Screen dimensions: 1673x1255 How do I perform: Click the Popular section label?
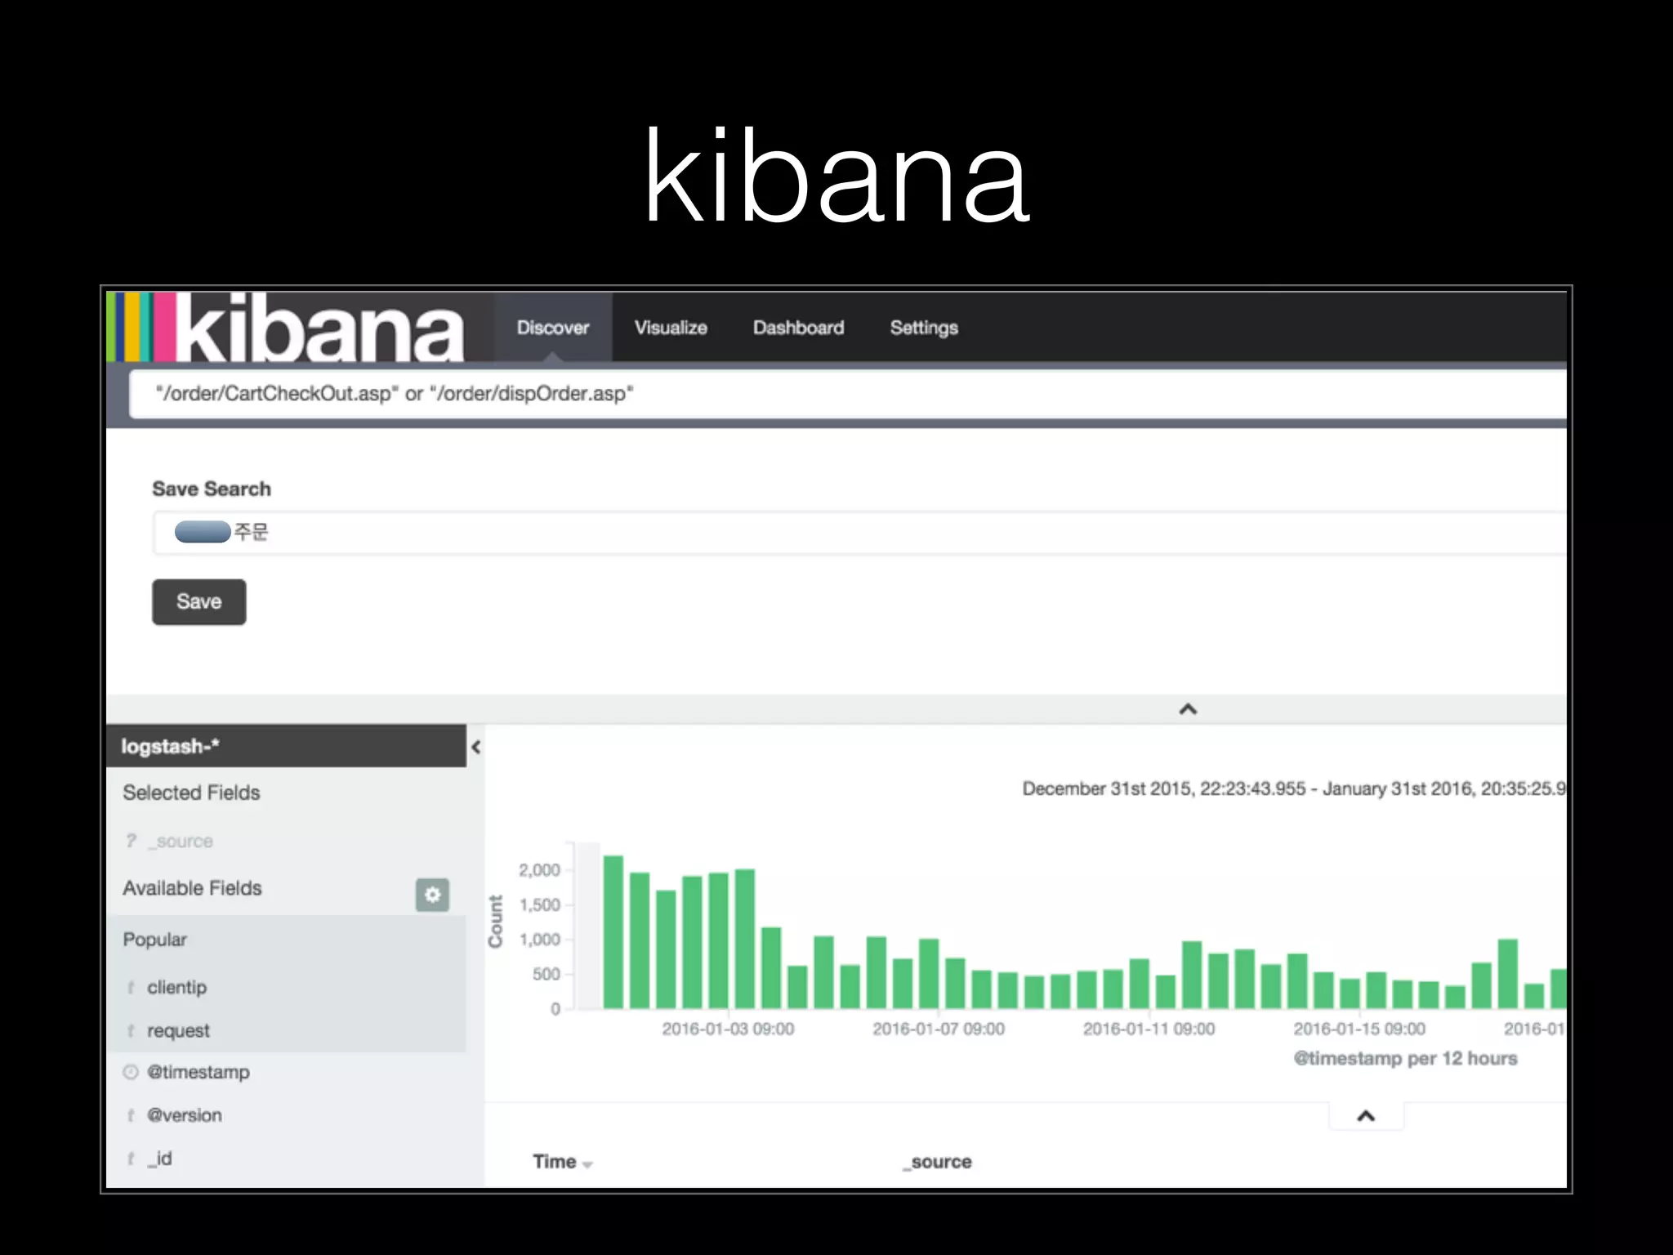coord(154,940)
